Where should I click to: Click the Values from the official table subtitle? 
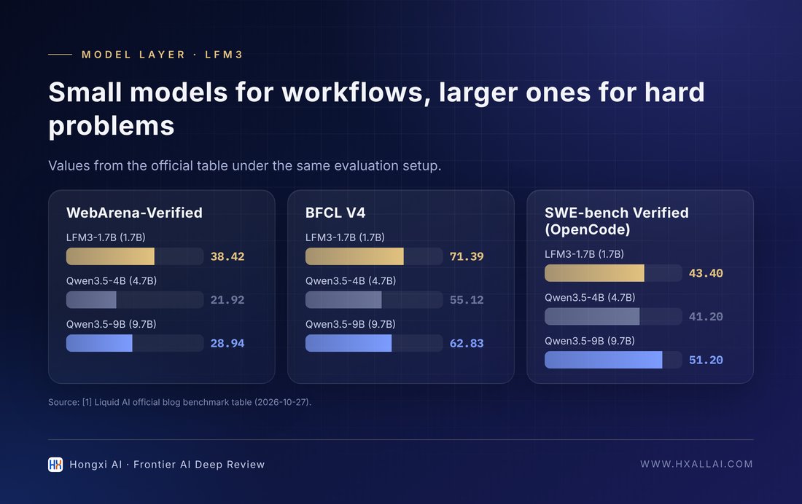click(244, 165)
